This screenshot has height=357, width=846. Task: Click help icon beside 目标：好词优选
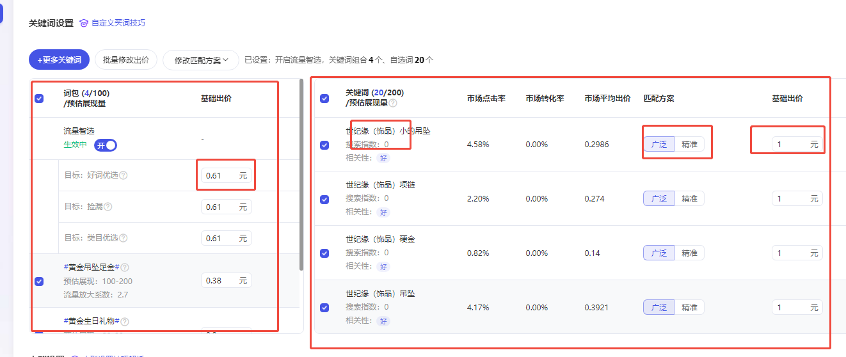point(124,175)
